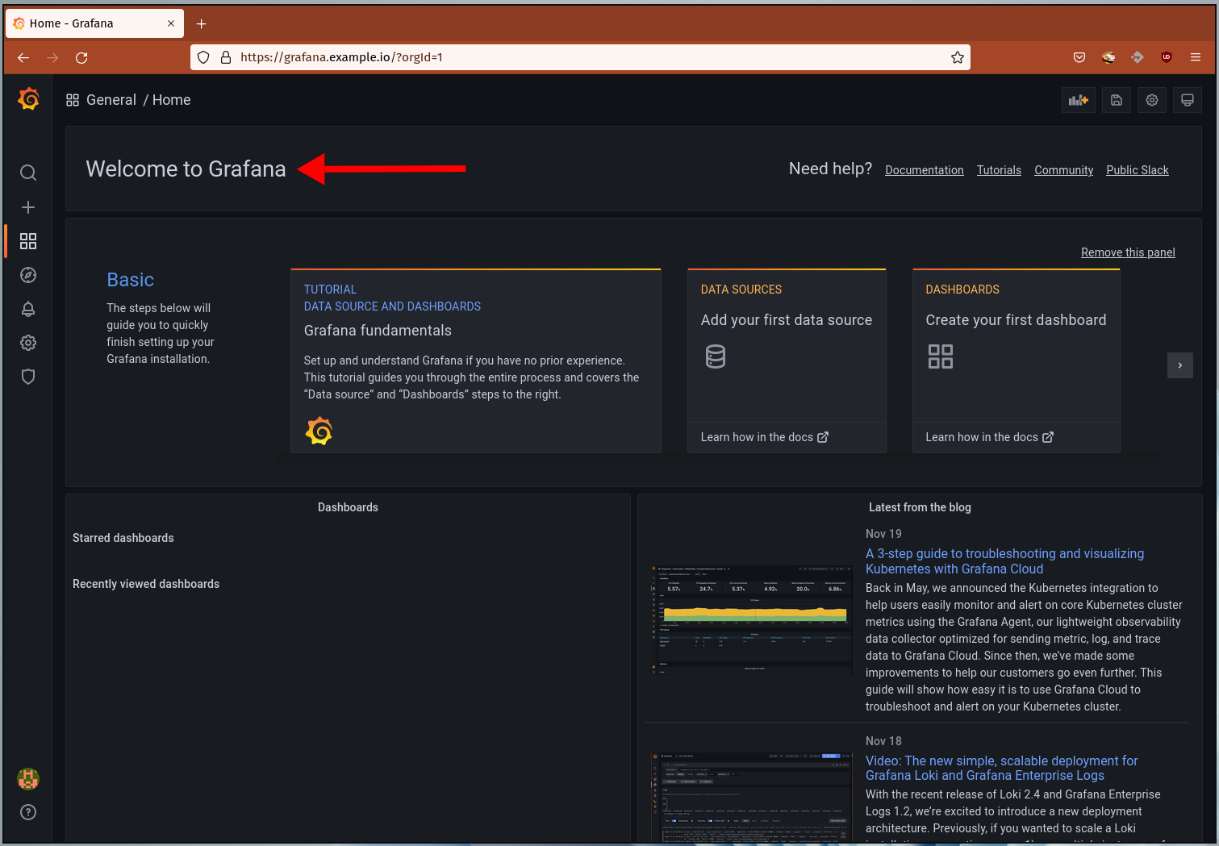Open the user avatar profile menu
Image resolution: width=1219 pixels, height=846 pixels.
pos(28,779)
